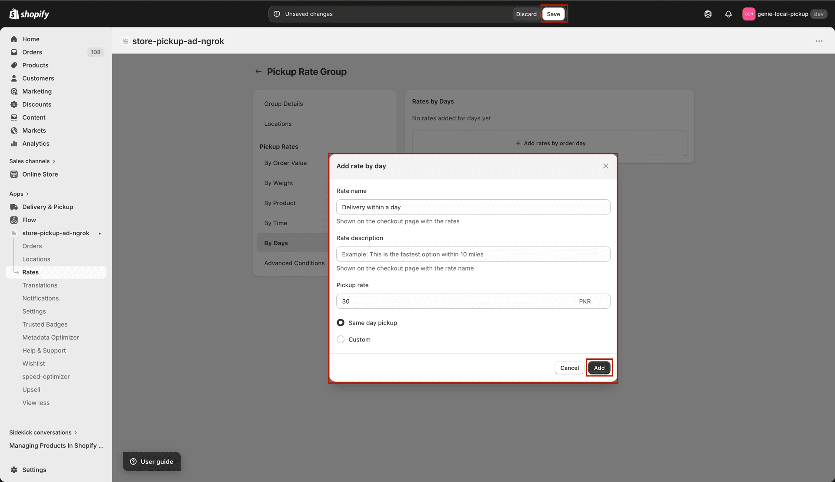The height and width of the screenshot is (482, 835).
Task: Click the Markets globe icon
Action: (14, 131)
